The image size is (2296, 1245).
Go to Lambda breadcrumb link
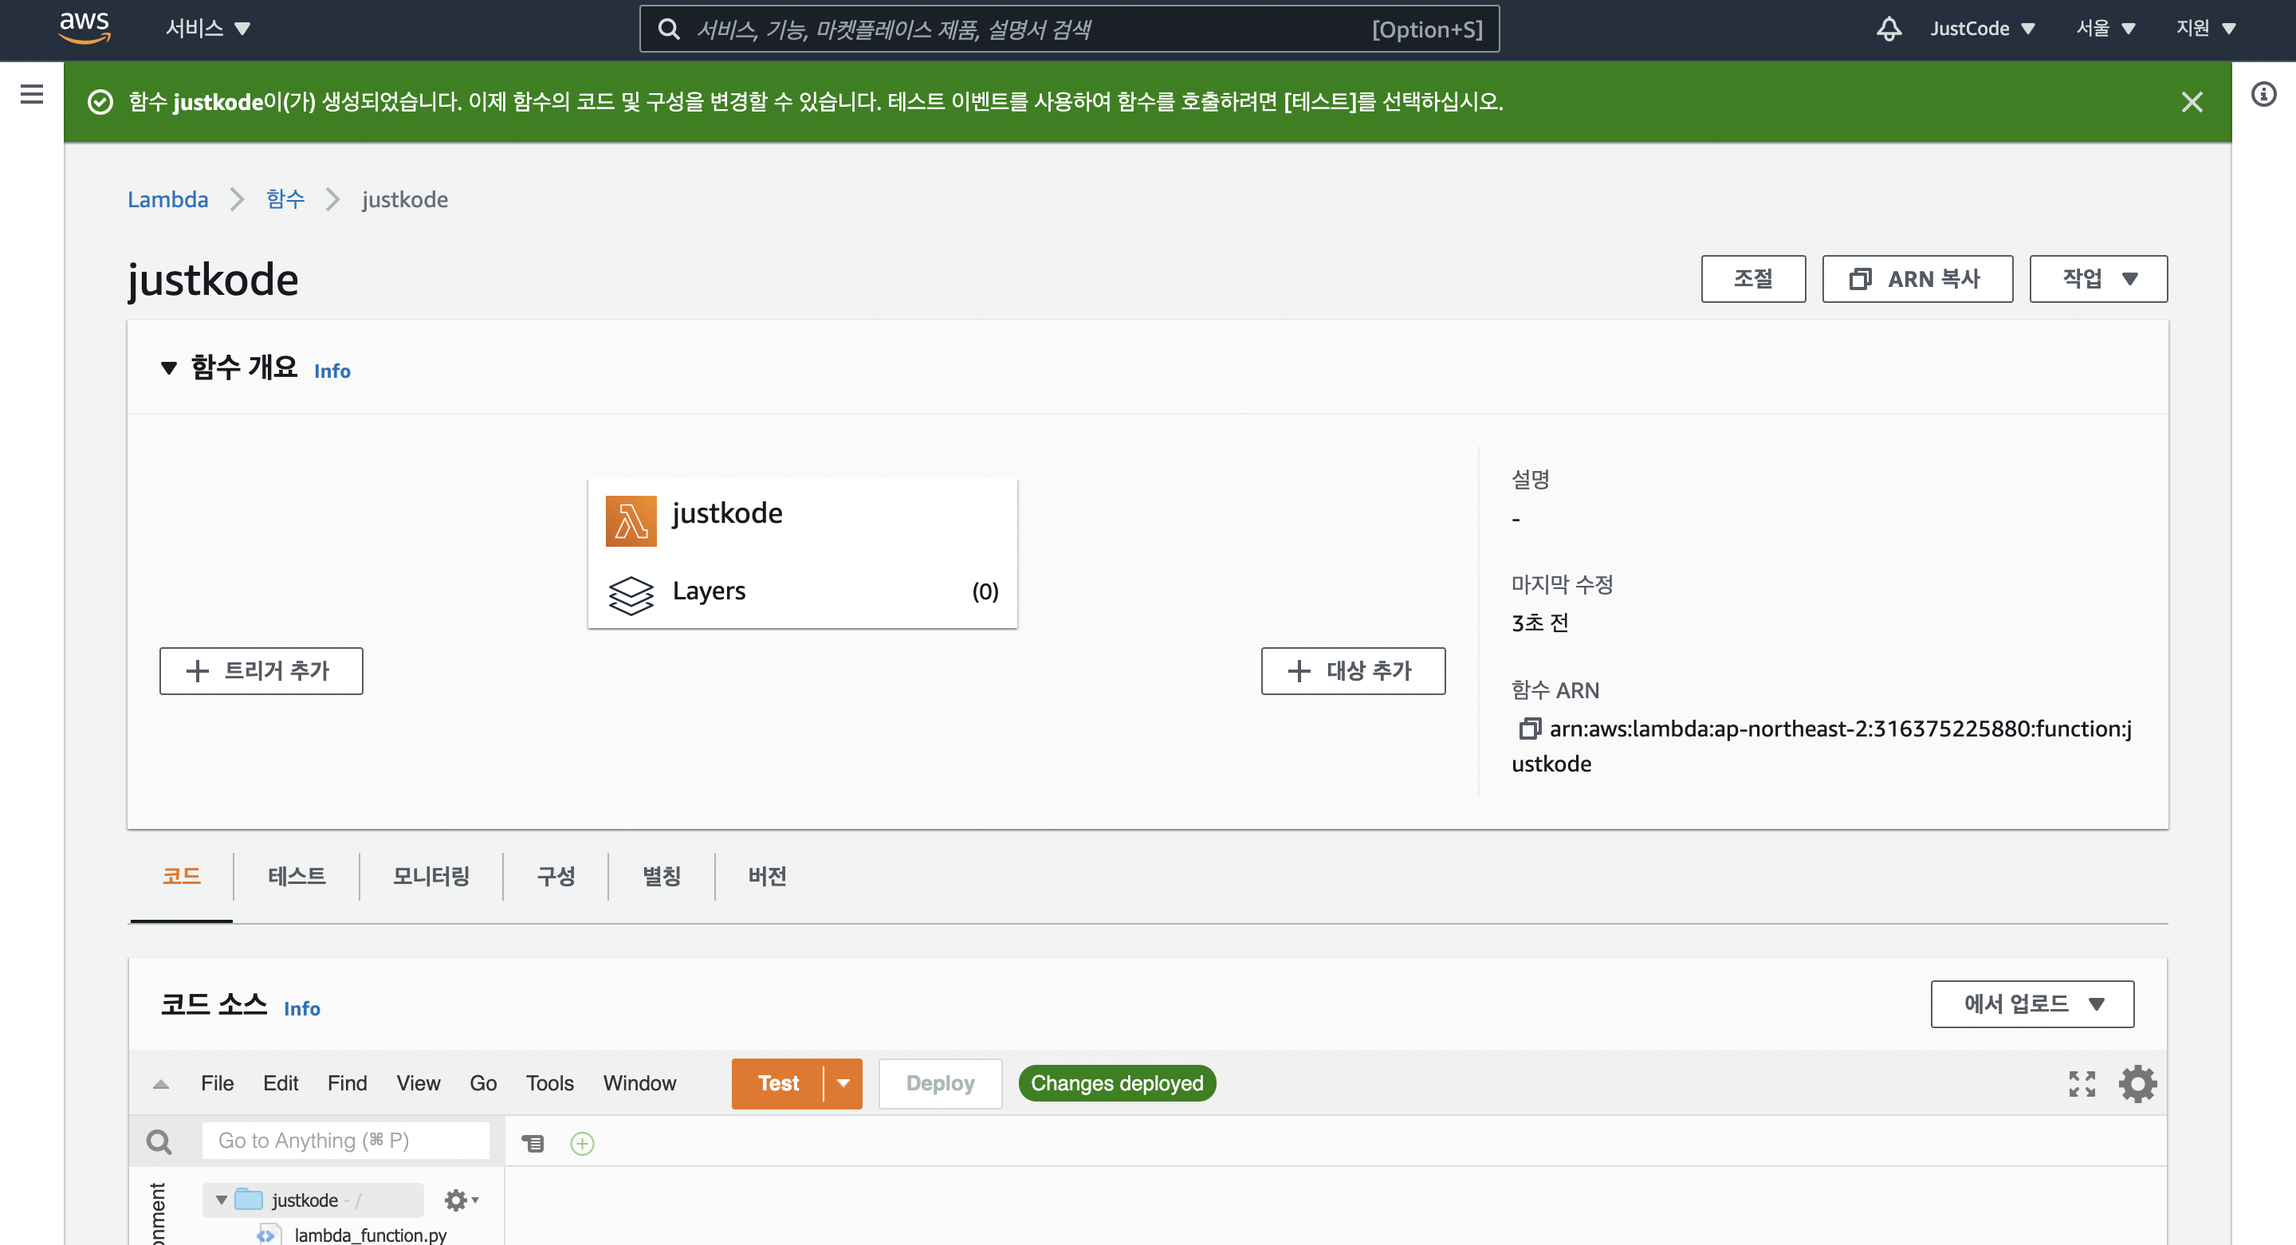pos(167,199)
